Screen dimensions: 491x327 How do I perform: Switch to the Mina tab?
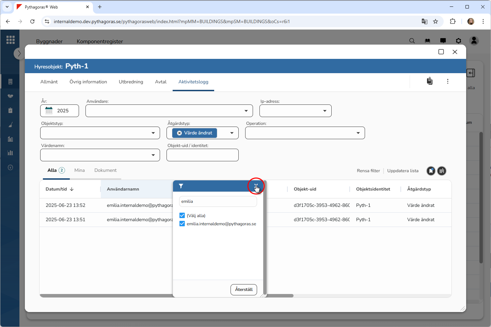[79, 170]
